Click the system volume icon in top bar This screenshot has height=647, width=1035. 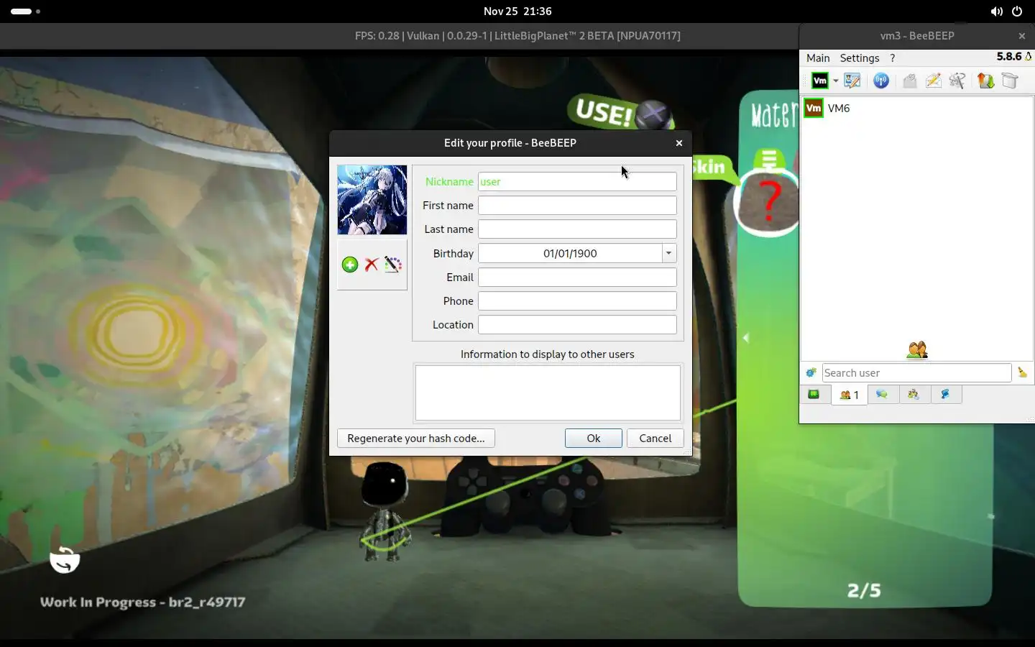tap(996, 12)
